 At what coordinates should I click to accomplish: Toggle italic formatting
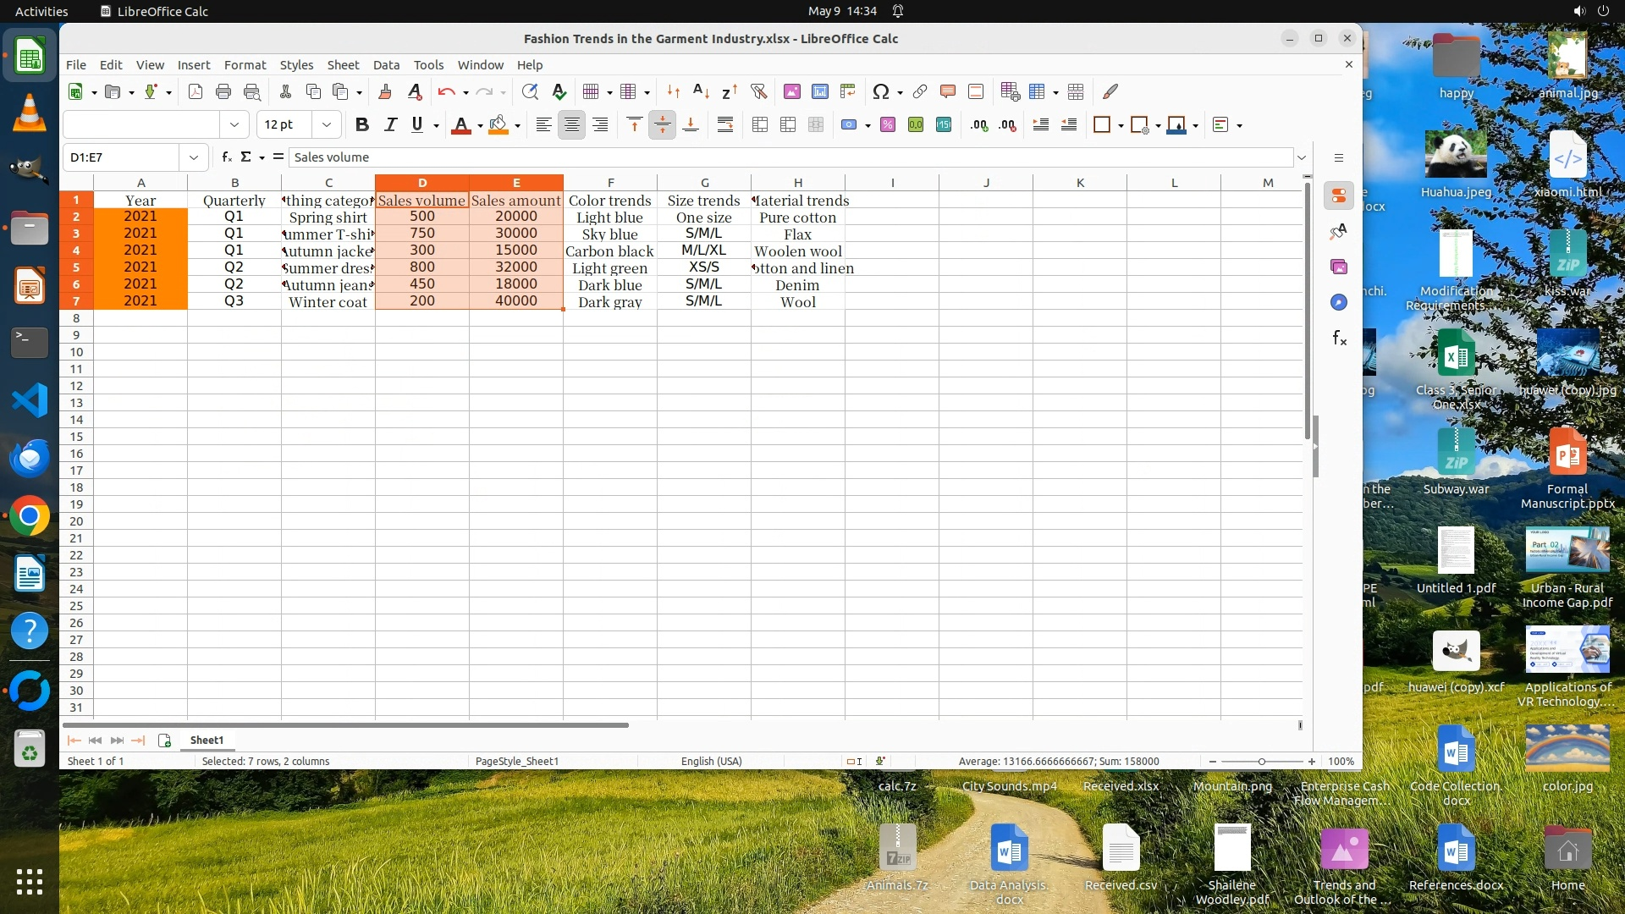click(x=390, y=125)
